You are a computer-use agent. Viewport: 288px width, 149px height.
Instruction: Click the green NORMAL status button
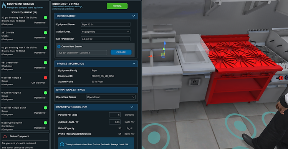point(117,6)
